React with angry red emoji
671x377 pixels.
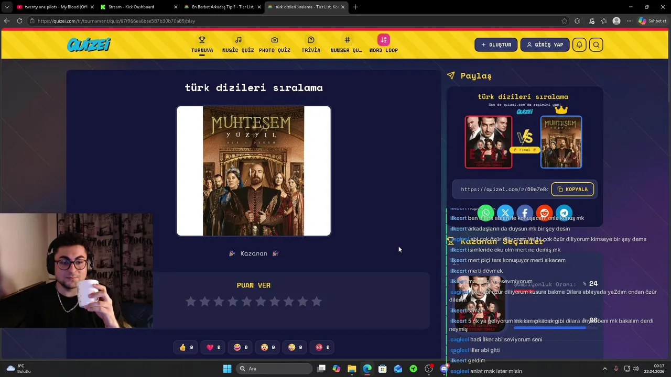(322, 347)
